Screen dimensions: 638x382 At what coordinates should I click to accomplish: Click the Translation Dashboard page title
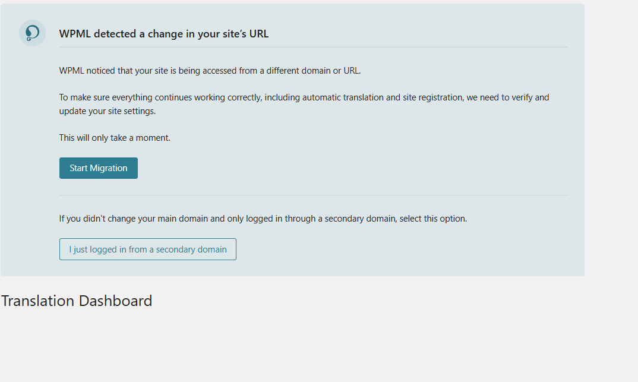[77, 301]
